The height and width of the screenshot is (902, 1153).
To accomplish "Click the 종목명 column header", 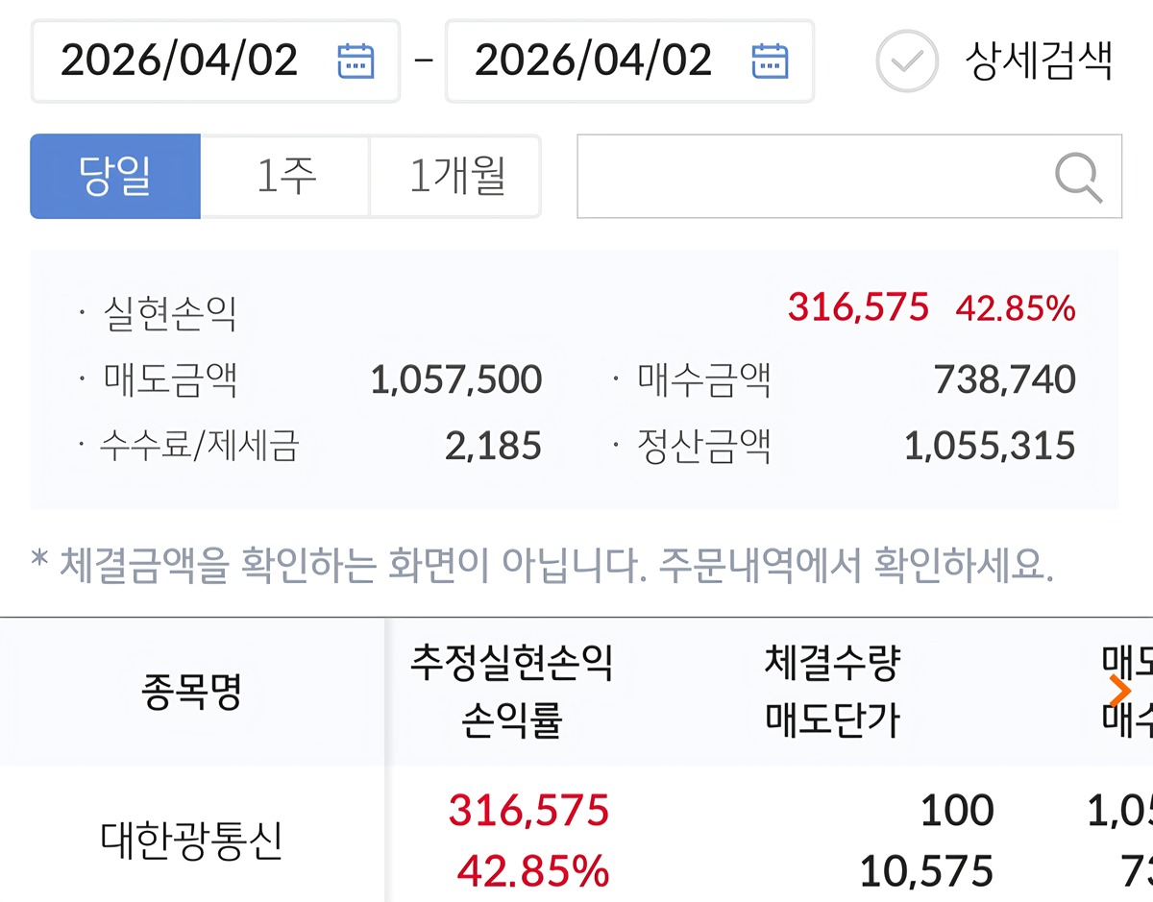I will point(192,691).
